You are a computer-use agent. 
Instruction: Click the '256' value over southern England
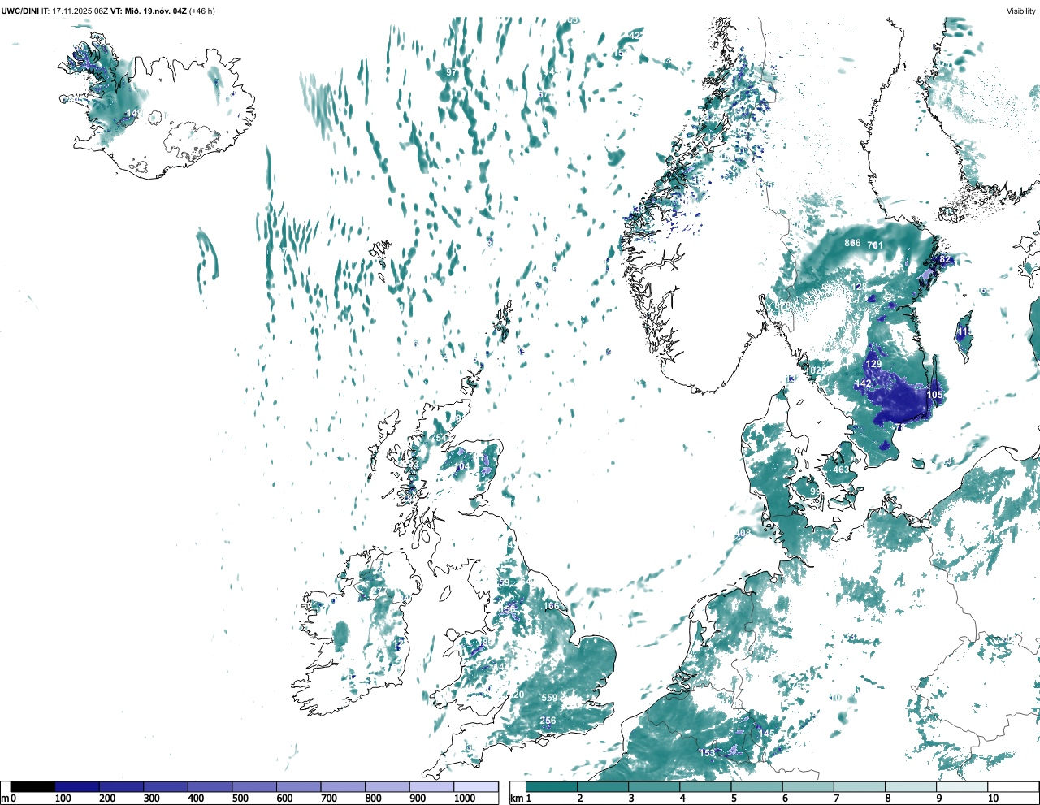coord(548,721)
